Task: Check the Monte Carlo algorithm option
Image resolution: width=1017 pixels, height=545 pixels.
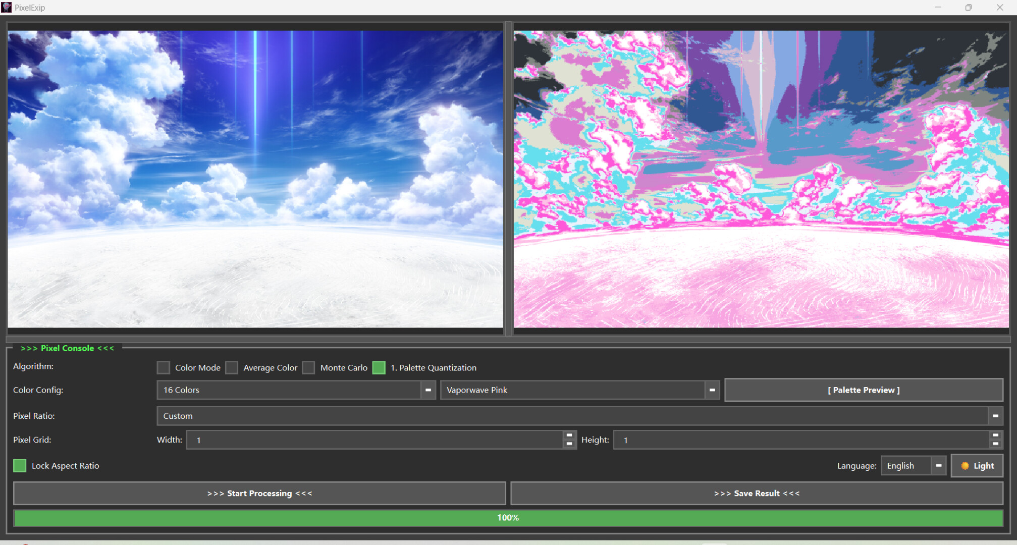Action: click(308, 367)
